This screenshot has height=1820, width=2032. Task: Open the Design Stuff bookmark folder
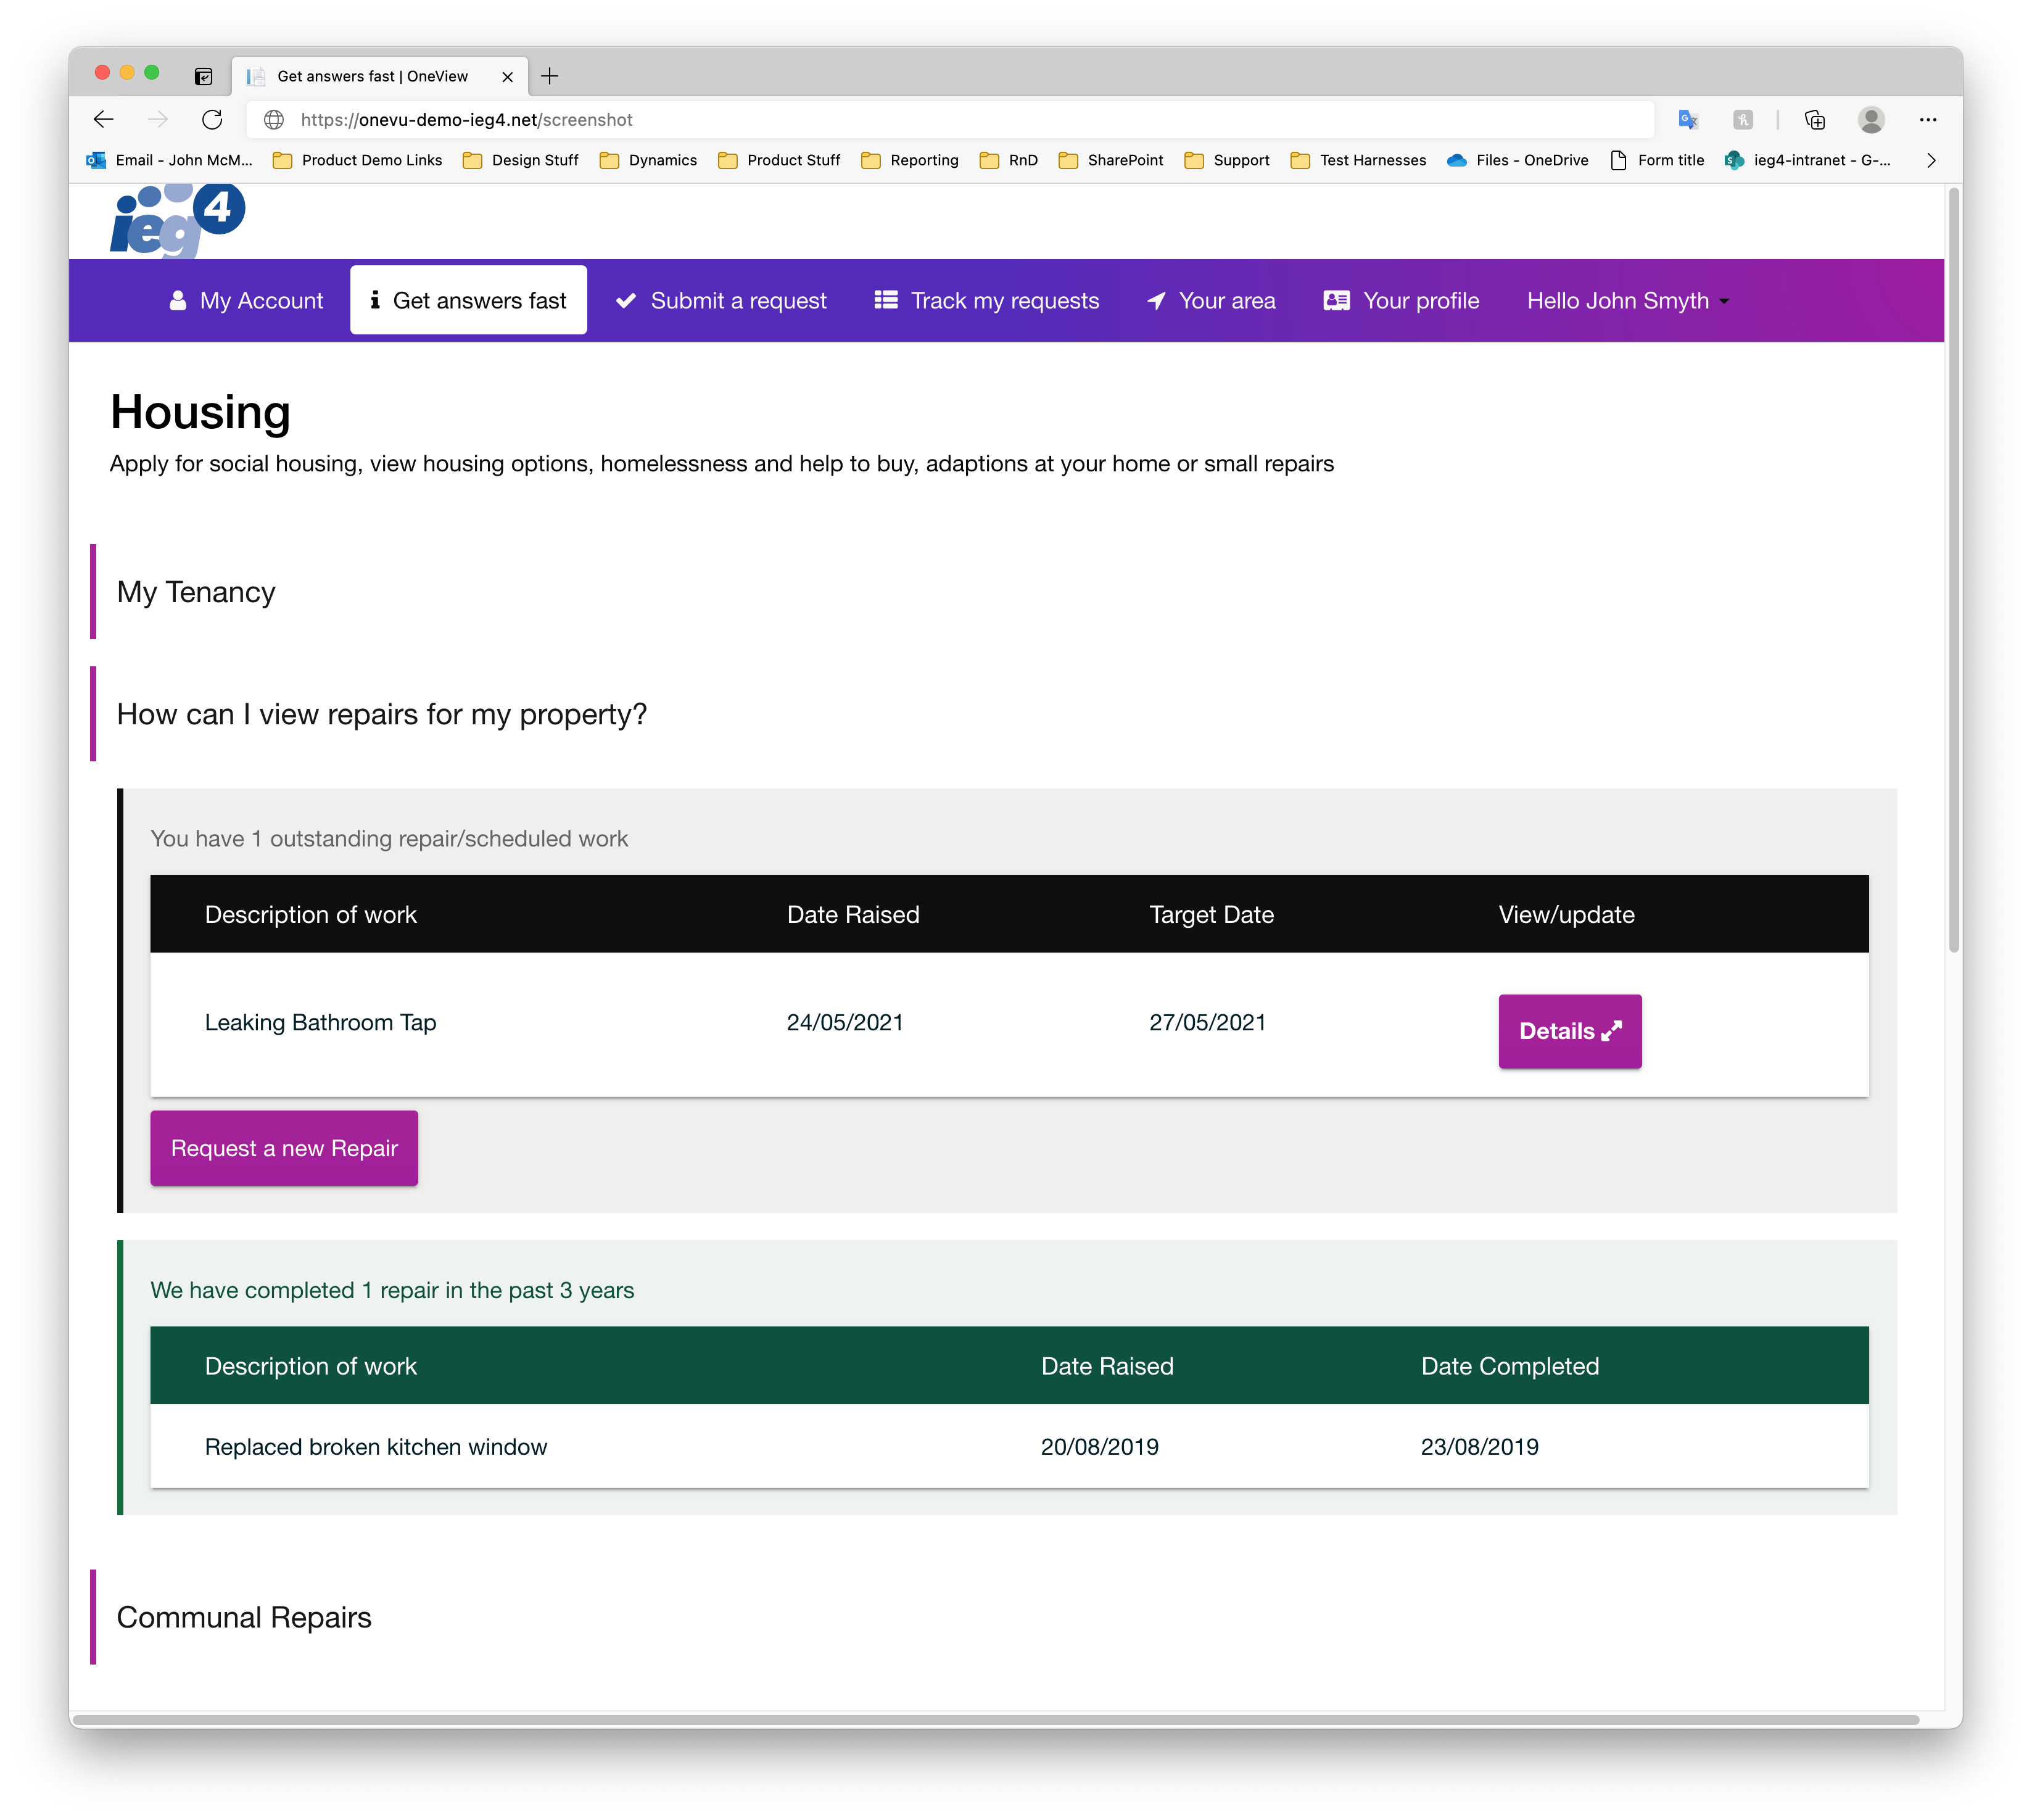pyautogui.click(x=521, y=160)
